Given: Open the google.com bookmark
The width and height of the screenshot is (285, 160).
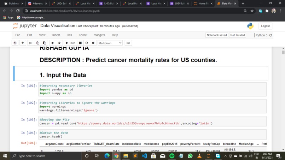Looking at the screenshot, I should 31,17.
